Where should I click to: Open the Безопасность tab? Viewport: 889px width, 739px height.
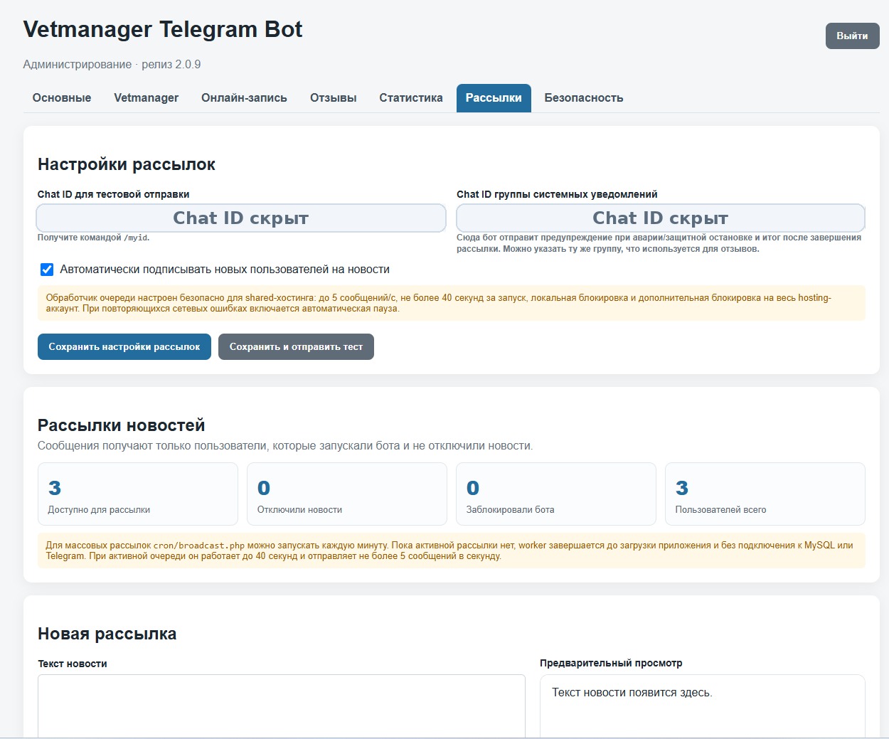click(x=584, y=98)
